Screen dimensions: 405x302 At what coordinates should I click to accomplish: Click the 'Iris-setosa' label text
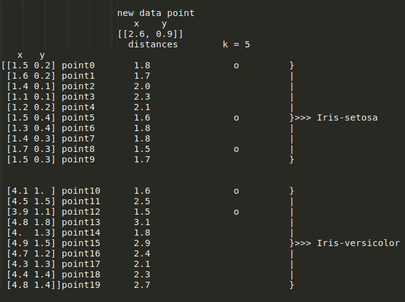(347, 117)
